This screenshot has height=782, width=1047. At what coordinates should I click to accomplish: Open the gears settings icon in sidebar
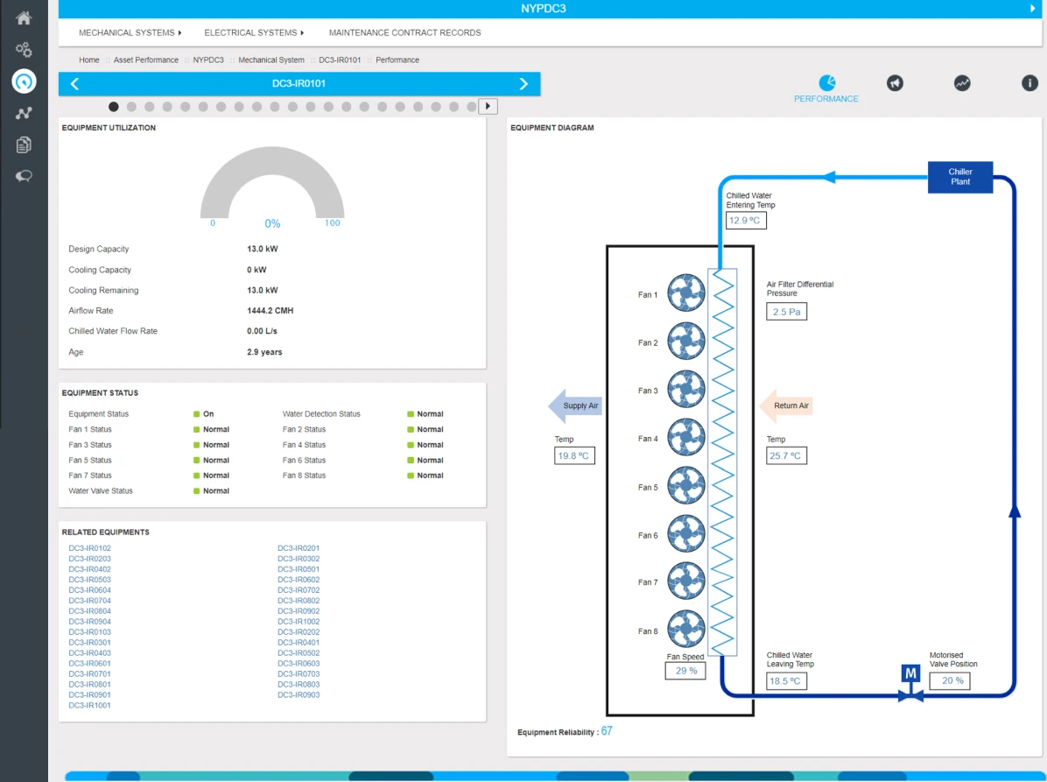point(24,49)
